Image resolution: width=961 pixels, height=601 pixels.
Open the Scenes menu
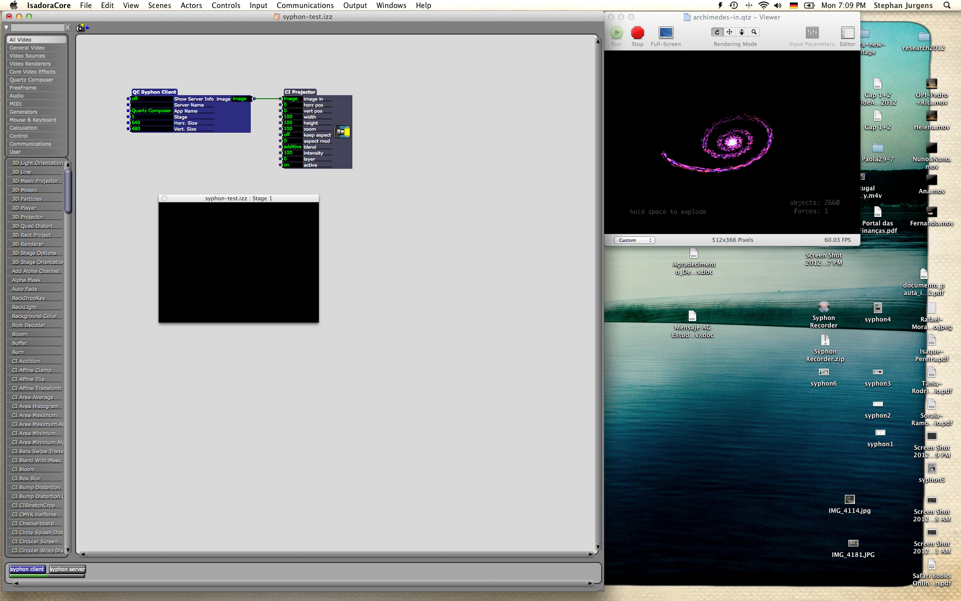pyautogui.click(x=159, y=6)
